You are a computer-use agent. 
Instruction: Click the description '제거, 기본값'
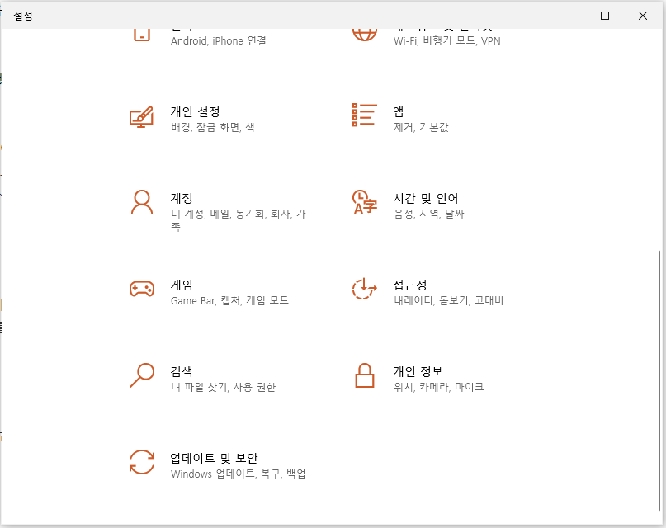(421, 127)
